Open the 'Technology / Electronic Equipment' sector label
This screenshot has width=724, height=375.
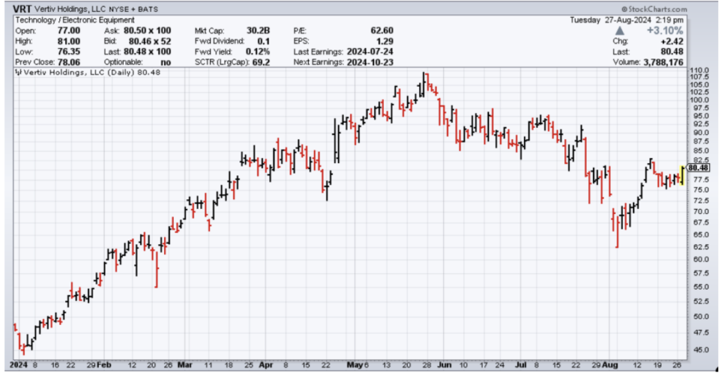click(75, 20)
